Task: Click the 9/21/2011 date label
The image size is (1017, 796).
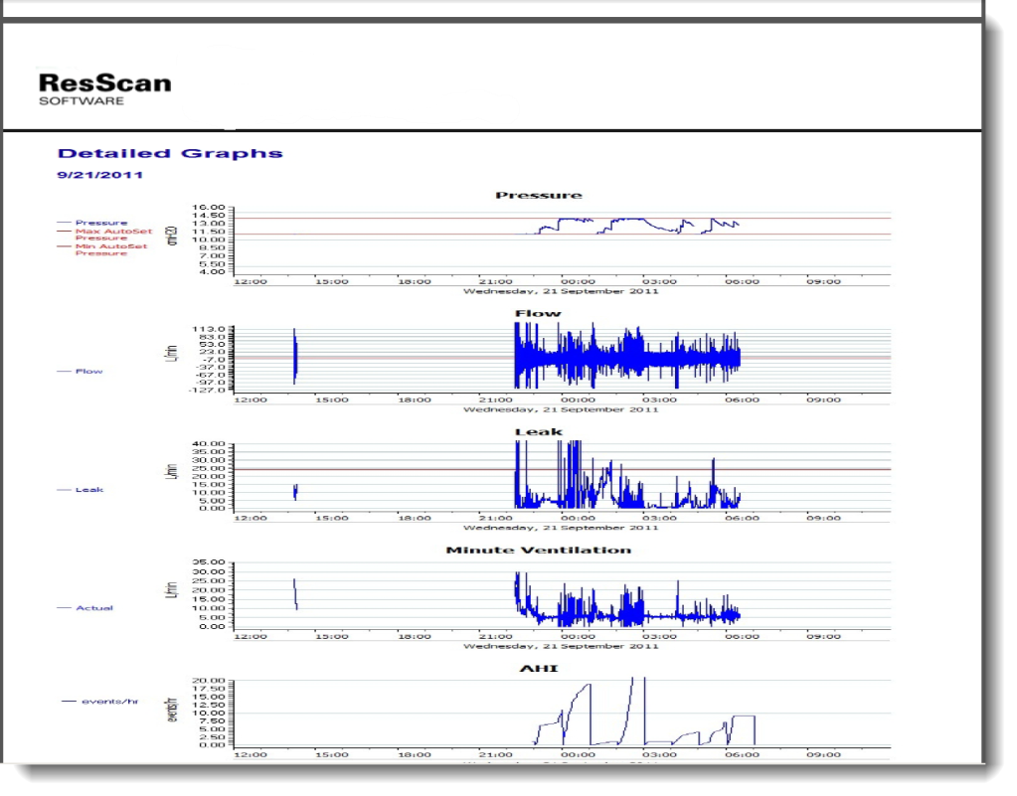Action: click(99, 175)
